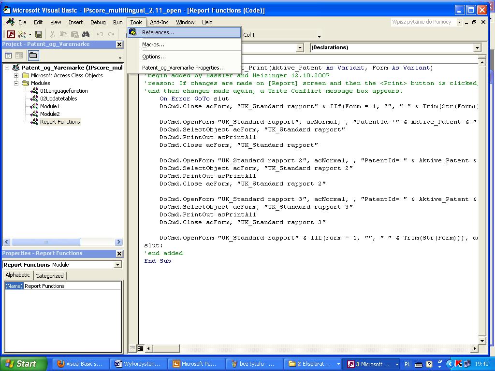495x371 pixels.
Task: Click the VBA icon left of File menu
Action: coord(10,22)
